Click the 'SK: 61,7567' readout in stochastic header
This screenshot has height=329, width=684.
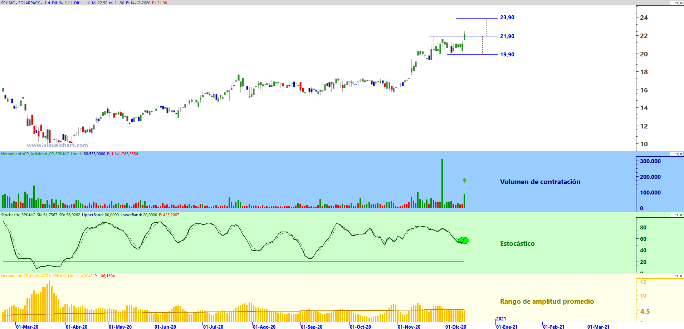tap(47, 215)
